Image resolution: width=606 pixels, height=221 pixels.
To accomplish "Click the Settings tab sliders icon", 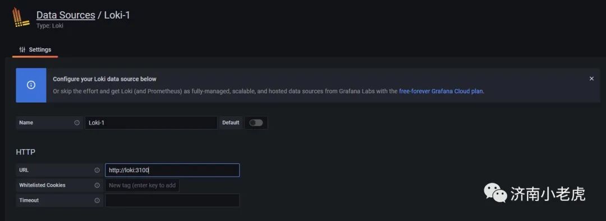I will pos(22,49).
